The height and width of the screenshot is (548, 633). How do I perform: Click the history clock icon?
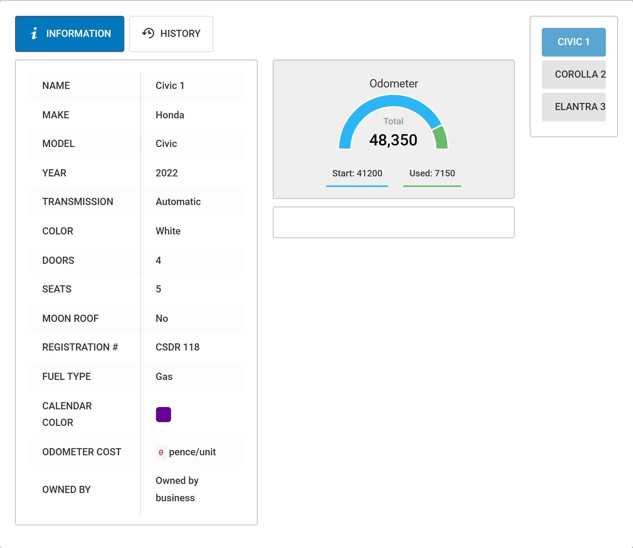coord(148,33)
